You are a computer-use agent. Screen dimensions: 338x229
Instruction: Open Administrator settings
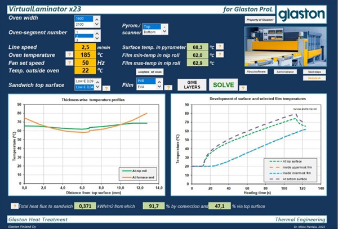tap(285, 71)
